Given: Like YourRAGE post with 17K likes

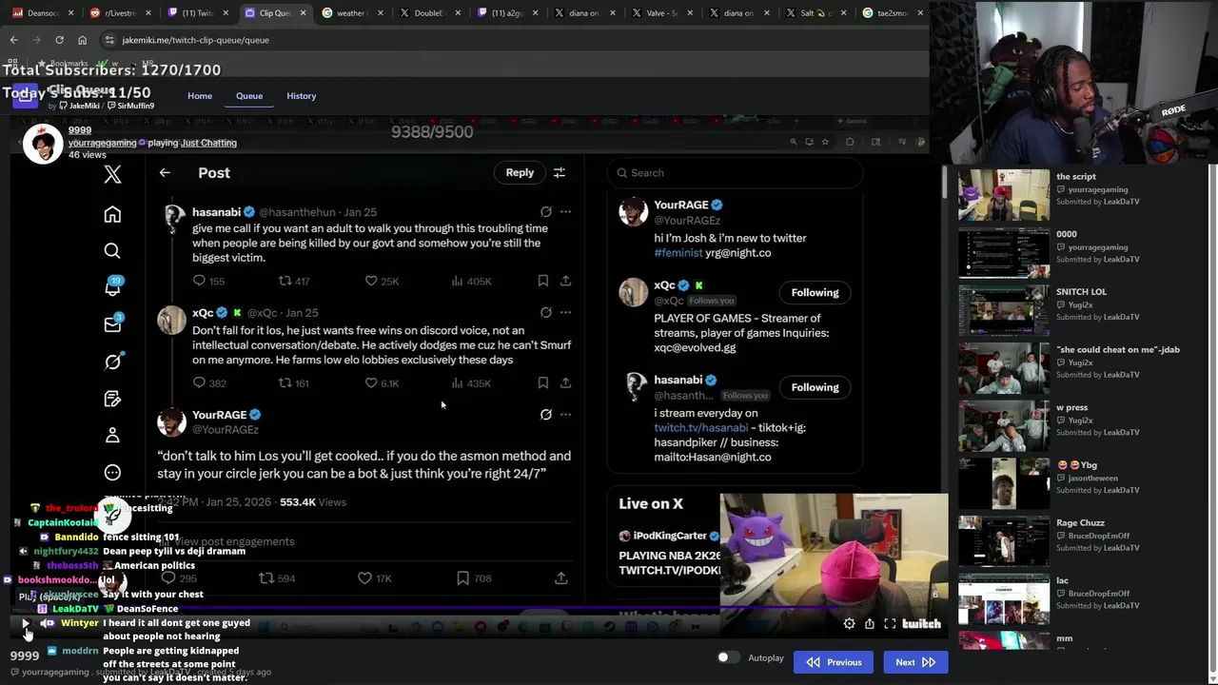Looking at the screenshot, I should tap(364, 577).
